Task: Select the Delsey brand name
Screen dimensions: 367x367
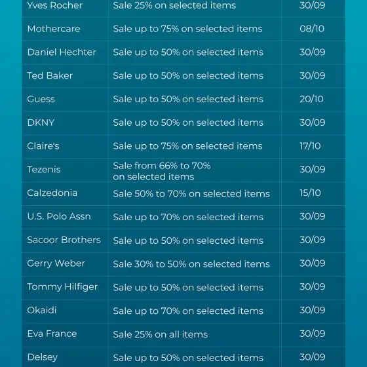Action: tap(43, 357)
